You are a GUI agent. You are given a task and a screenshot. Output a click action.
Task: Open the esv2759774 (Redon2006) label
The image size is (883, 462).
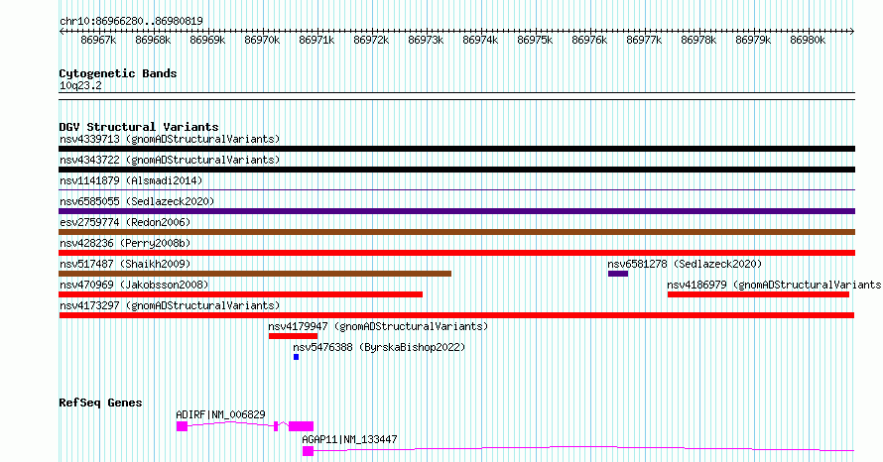pyautogui.click(x=125, y=222)
